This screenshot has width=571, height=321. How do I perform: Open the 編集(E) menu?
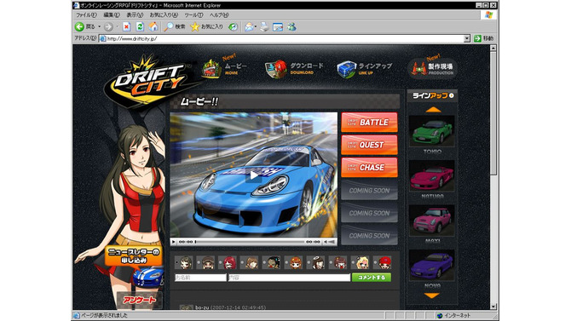pos(112,15)
